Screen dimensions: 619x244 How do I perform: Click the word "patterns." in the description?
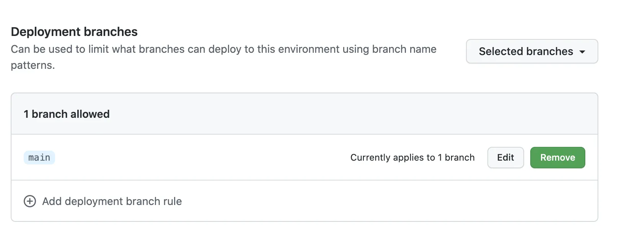tap(33, 65)
